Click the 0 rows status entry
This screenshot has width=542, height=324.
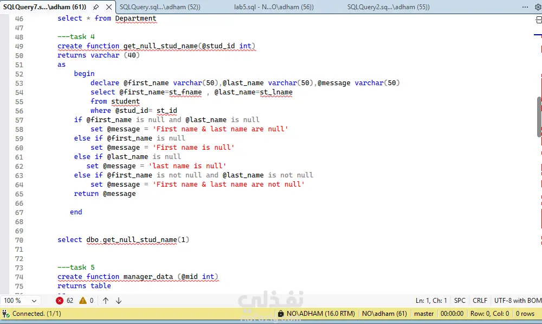525,314
